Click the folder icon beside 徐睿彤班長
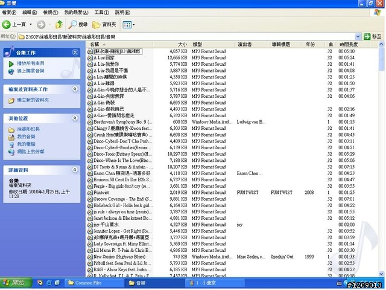Viewport: 386px width, 290px height. pyautogui.click(x=11, y=129)
